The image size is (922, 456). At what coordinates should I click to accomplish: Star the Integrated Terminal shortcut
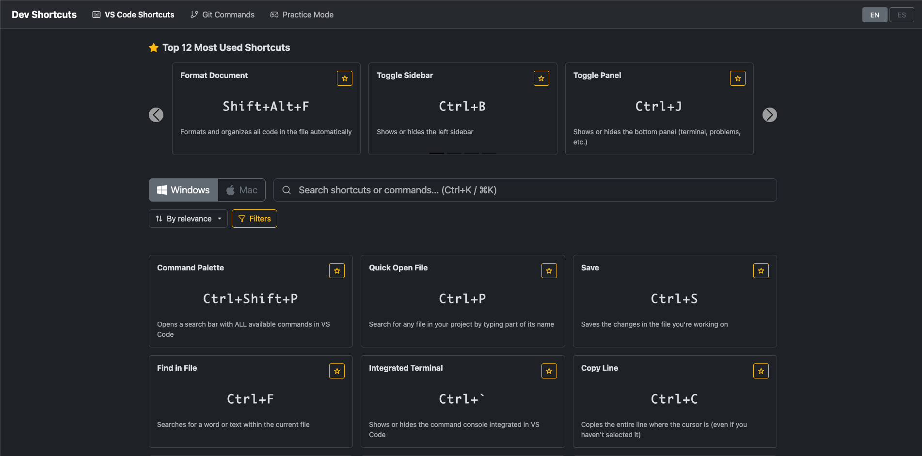pos(549,371)
